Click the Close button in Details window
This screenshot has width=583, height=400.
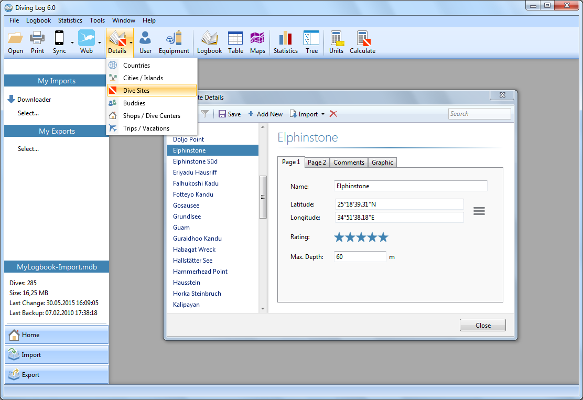tap(483, 325)
